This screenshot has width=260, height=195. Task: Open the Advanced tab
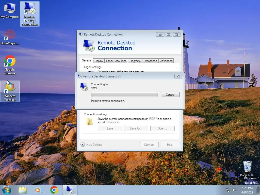click(166, 61)
